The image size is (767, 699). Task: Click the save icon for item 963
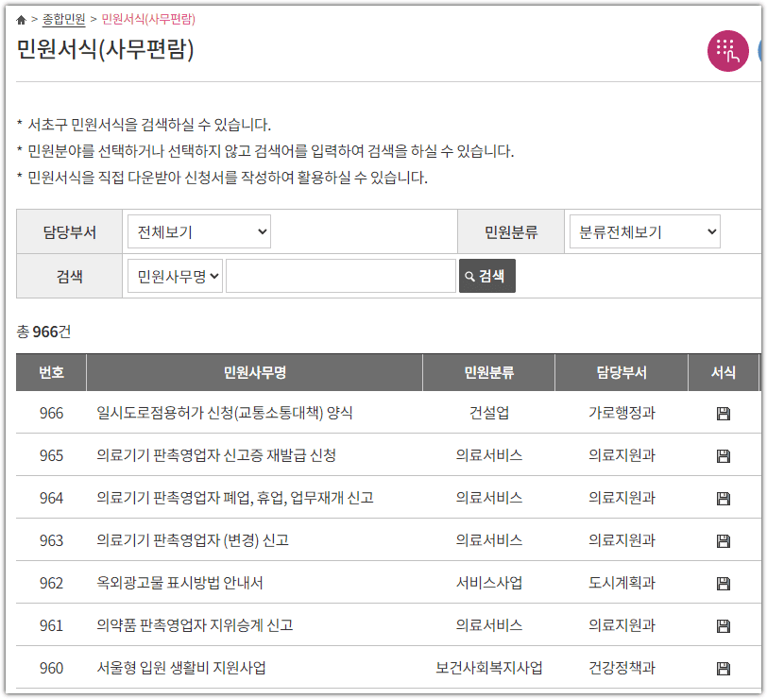[x=723, y=540]
